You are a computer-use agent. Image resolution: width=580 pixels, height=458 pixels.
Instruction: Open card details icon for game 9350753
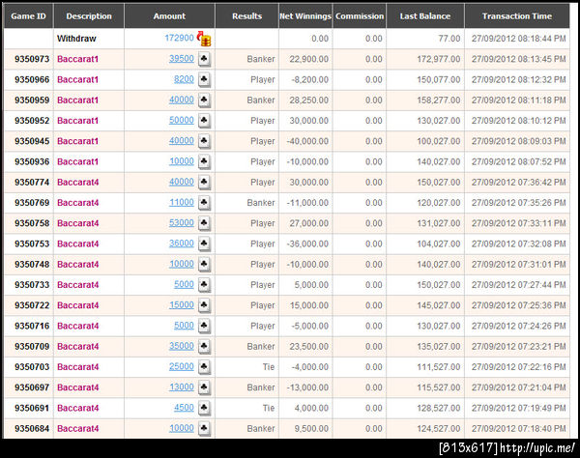click(205, 243)
